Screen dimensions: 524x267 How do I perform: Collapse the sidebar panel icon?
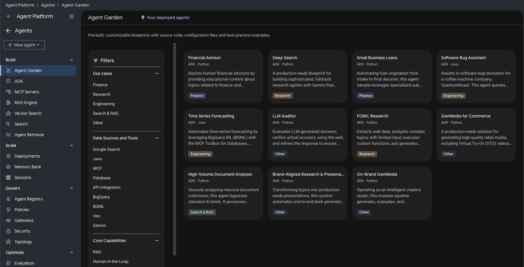(x=71, y=16)
